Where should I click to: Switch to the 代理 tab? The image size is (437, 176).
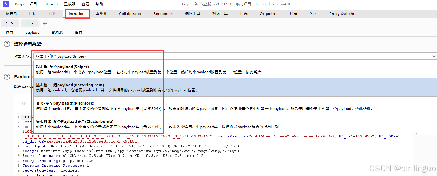click(x=52, y=14)
